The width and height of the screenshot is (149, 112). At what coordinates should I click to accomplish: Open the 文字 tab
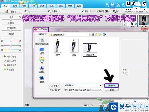(33, 6)
